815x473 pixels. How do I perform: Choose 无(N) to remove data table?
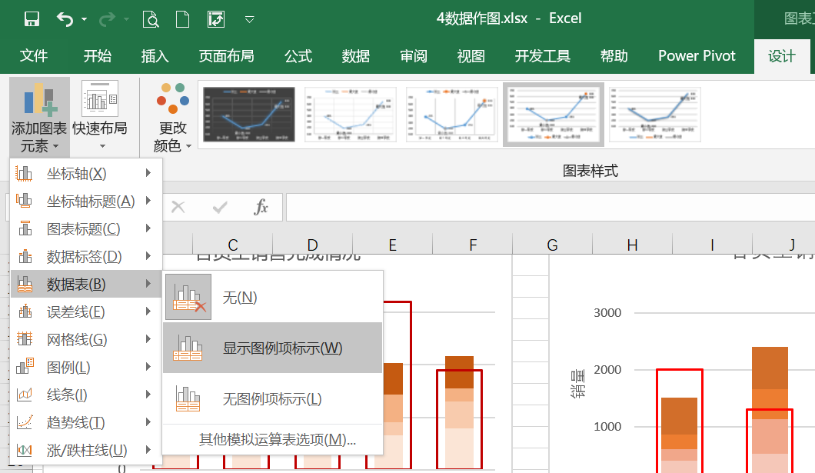pos(273,298)
